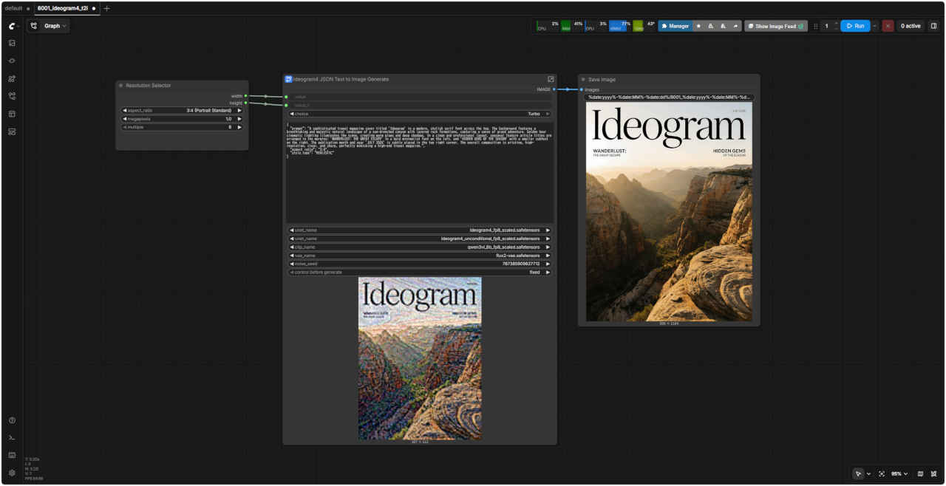Increase noise_seed with its right arrow
Screen dimensions: 946x486
(548, 264)
